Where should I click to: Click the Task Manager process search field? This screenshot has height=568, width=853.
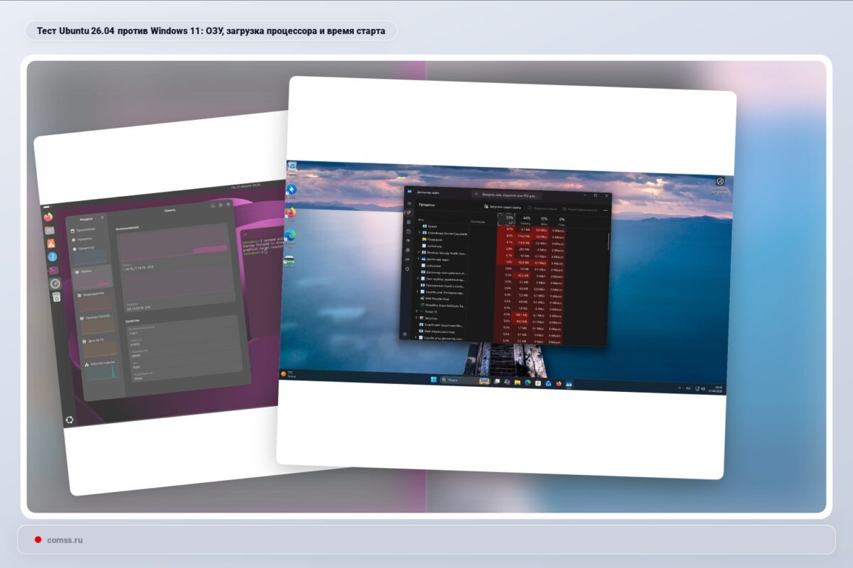tap(506, 194)
